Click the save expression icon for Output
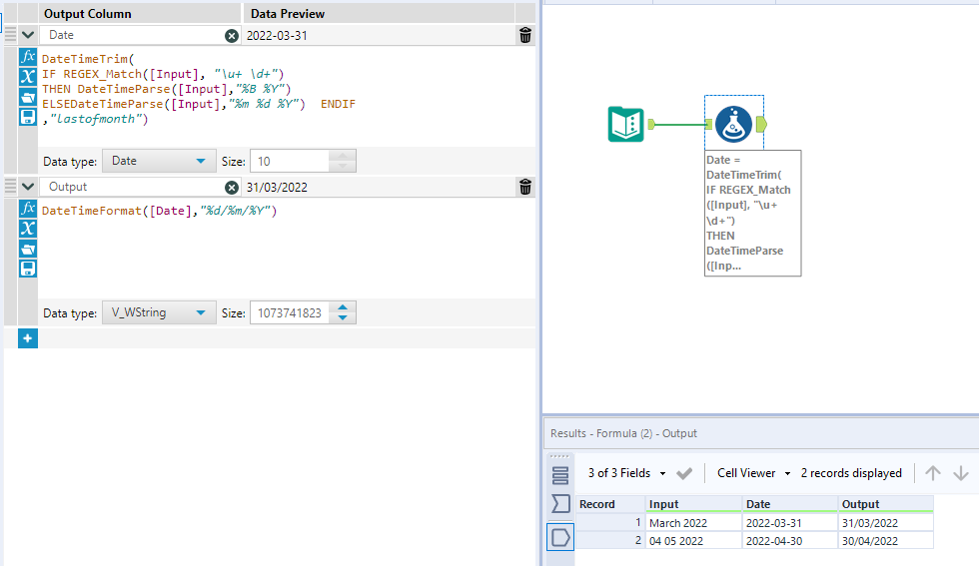The width and height of the screenshot is (979, 566). pyautogui.click(x=28, y=269)
